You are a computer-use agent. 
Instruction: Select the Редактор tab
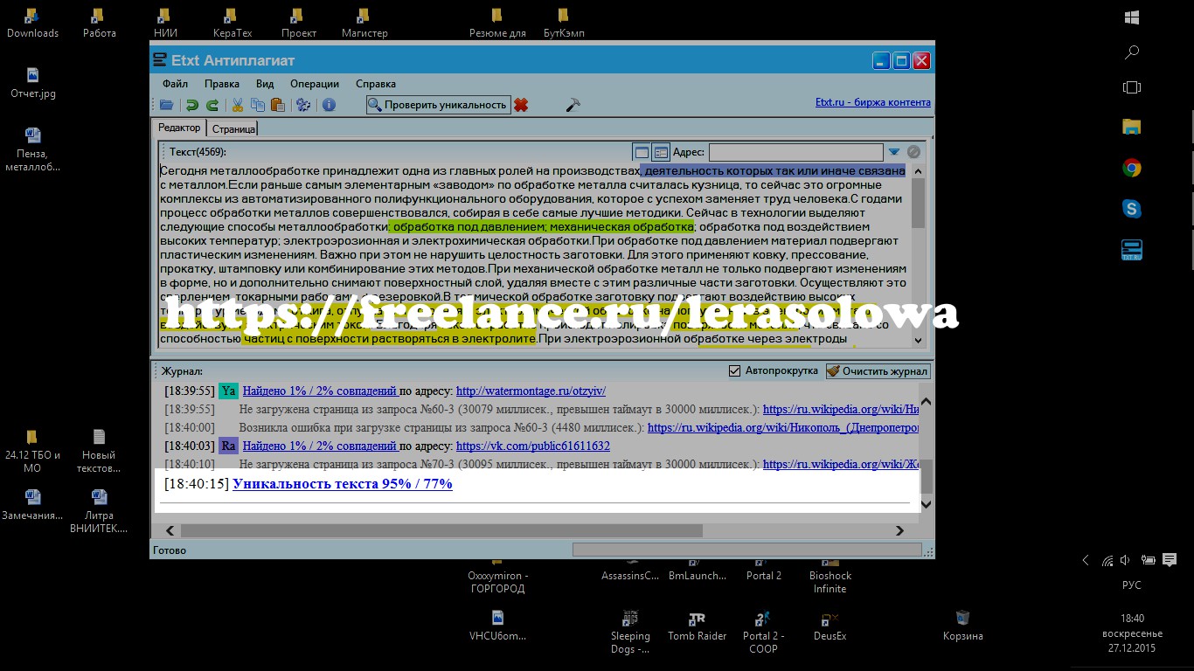point(179,128)
